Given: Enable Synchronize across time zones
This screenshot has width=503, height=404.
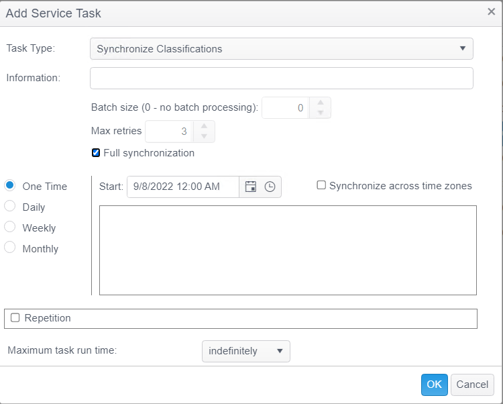Looking at the screenshot, I should coord(321,186).
